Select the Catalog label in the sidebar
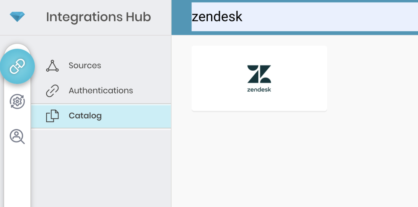418x207 pixels. coord(85,116)
